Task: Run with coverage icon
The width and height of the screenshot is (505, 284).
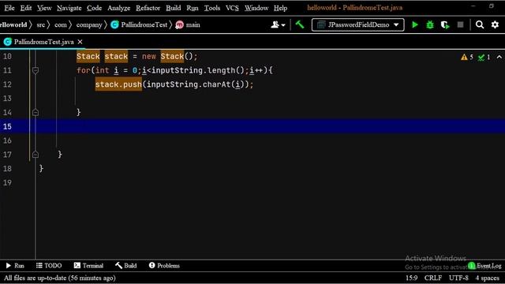Action: click(445, 24)
